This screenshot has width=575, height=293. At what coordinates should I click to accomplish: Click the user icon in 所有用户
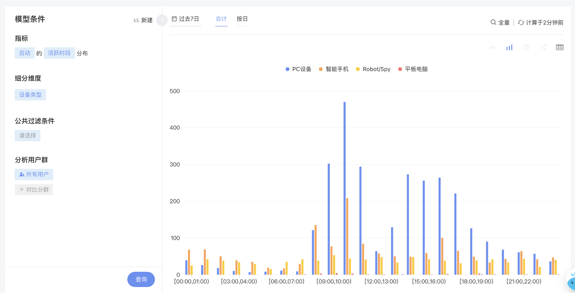22,174
